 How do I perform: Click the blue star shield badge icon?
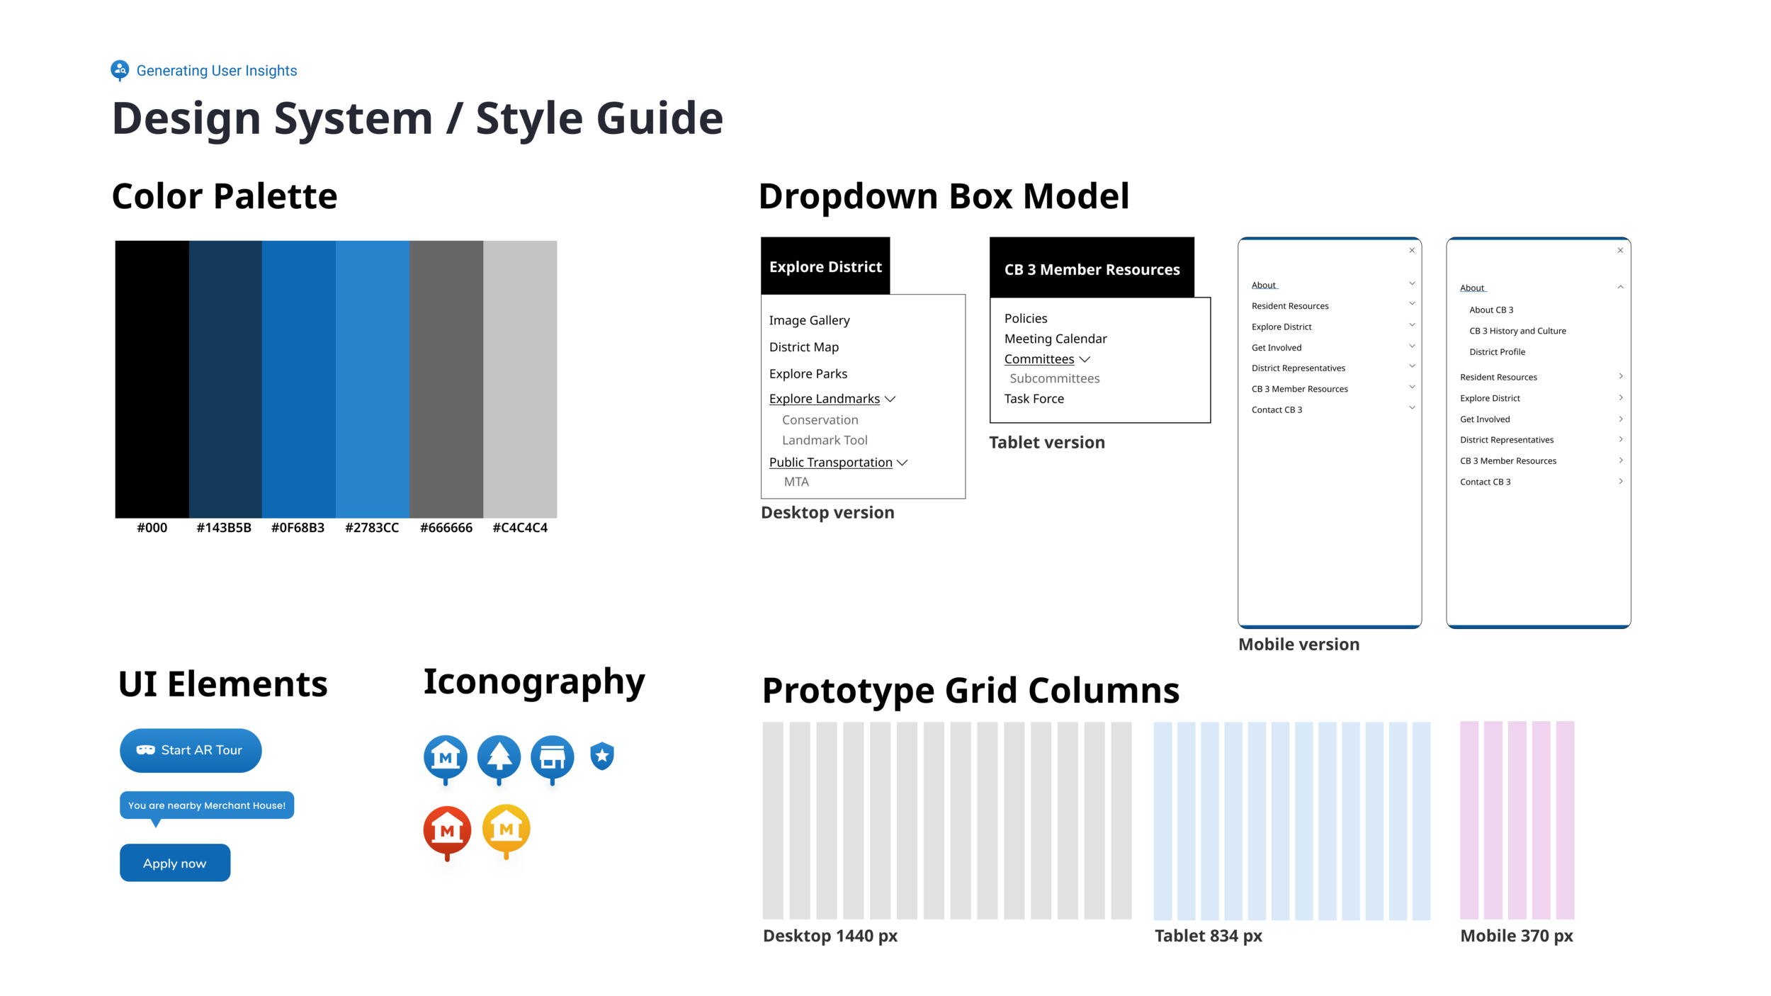point(602,756)
